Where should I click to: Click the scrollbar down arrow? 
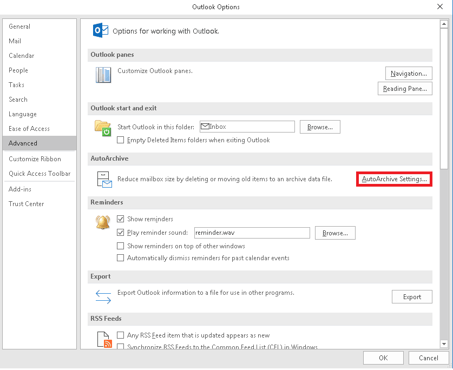(x=444, y=343)
